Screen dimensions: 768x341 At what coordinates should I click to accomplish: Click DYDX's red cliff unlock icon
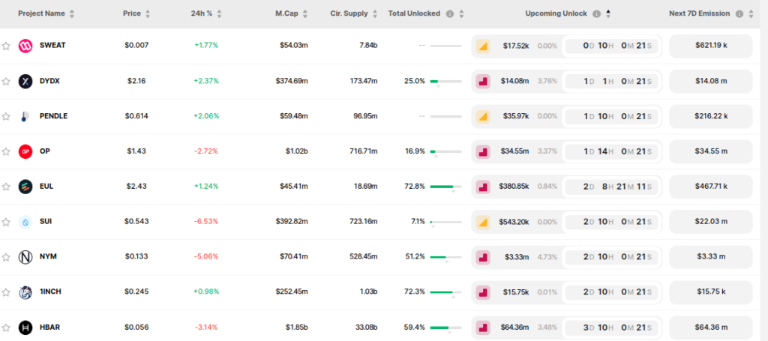coord(483,82)
